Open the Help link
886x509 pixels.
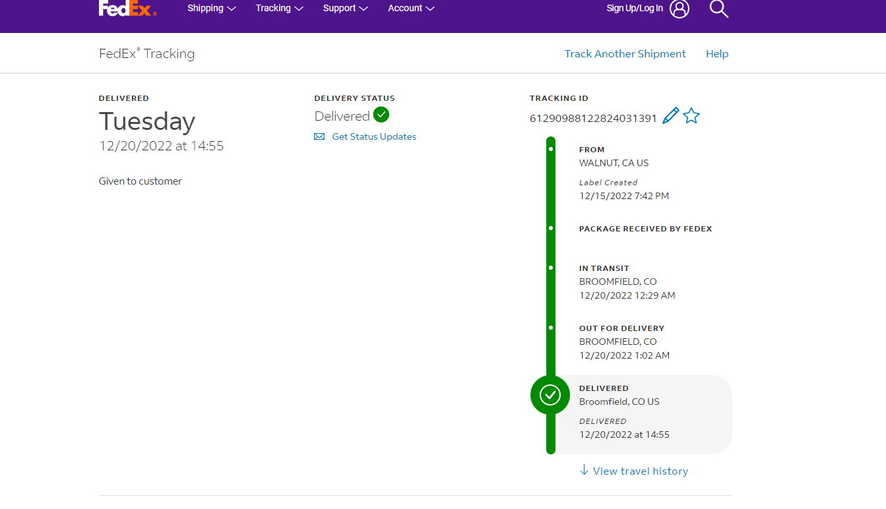tap(717, 54)
